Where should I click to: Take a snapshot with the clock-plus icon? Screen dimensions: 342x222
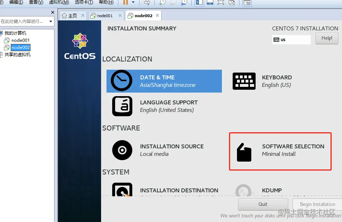pos(162,3)
